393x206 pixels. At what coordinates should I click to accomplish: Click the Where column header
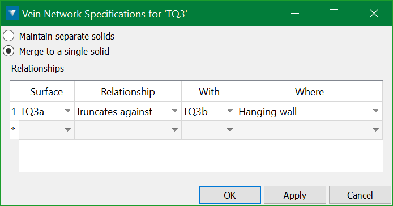click(310, 91)
